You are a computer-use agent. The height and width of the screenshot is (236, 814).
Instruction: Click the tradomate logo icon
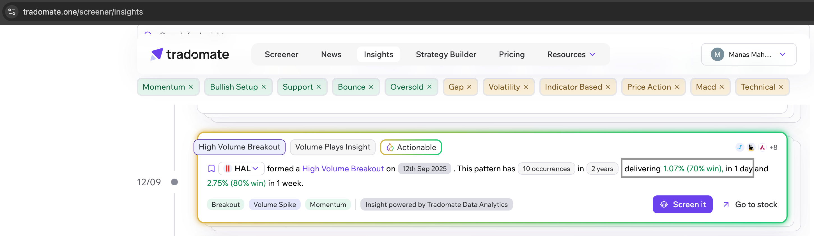(157, 54)
